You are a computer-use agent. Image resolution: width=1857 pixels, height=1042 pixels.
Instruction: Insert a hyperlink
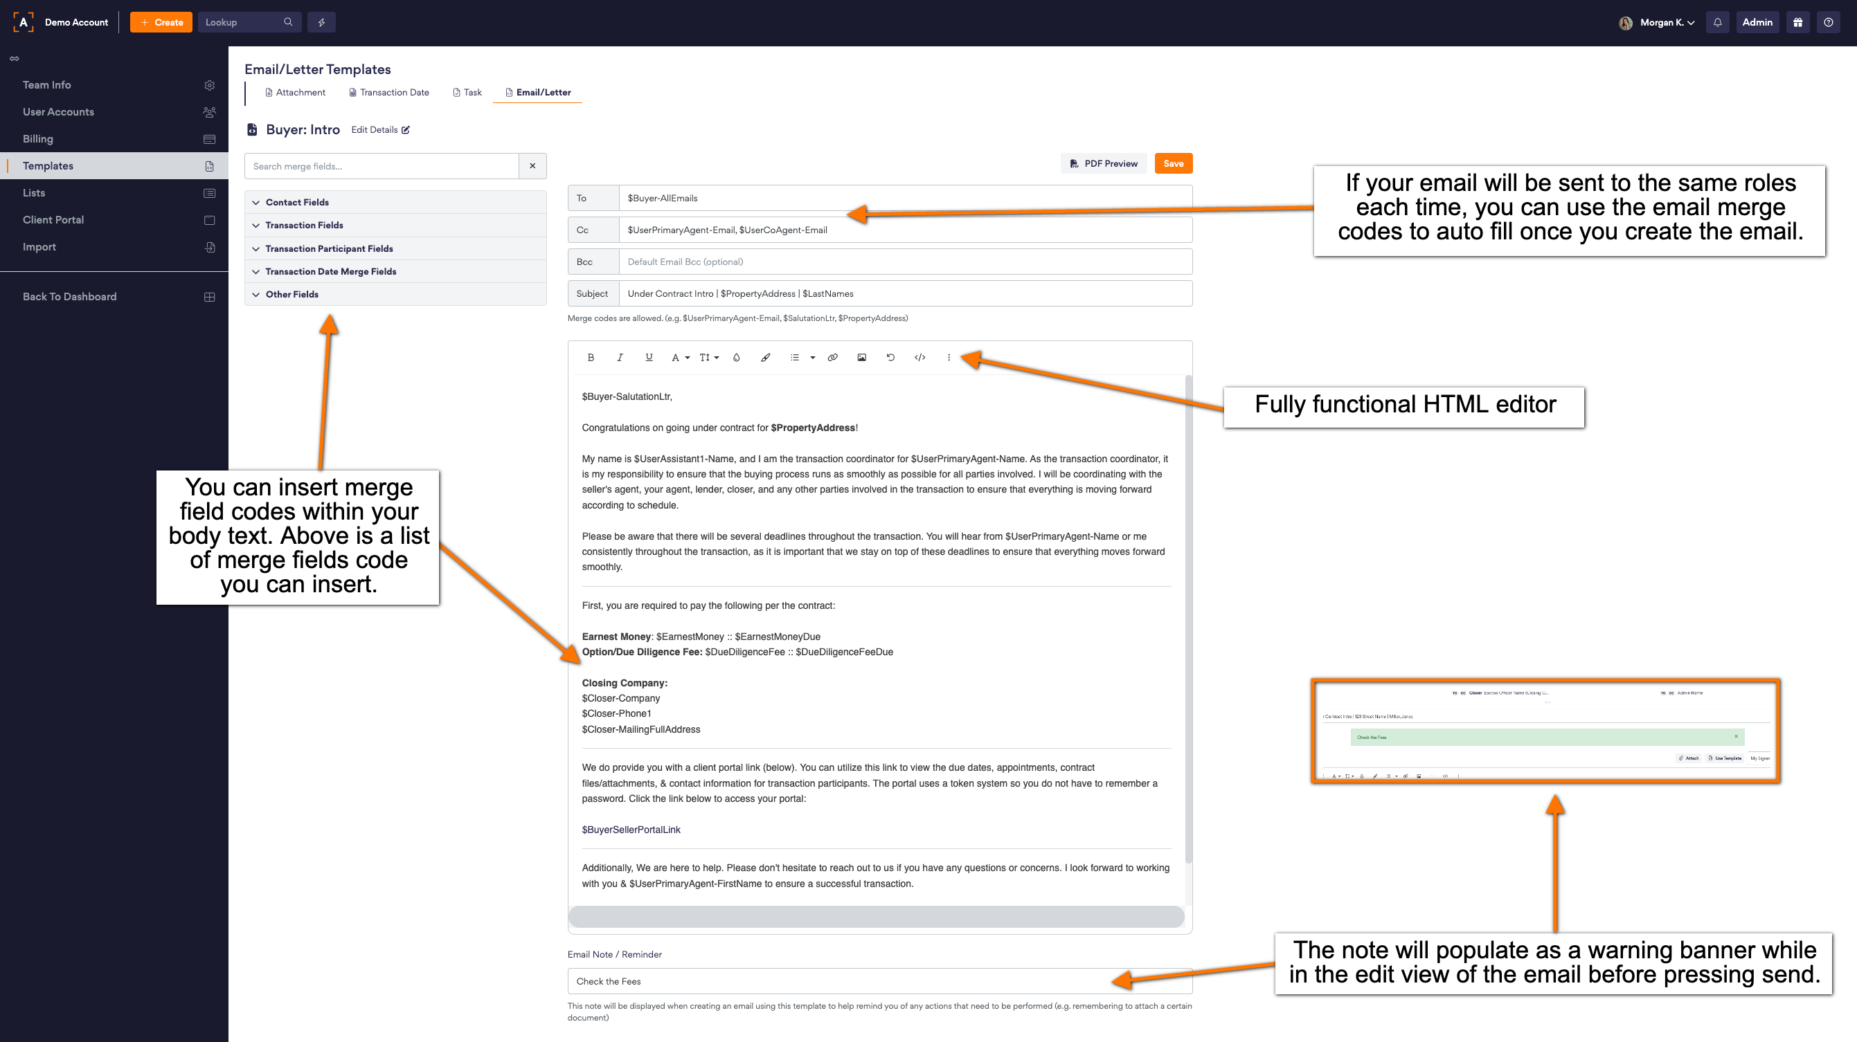(x=833, y=358)
